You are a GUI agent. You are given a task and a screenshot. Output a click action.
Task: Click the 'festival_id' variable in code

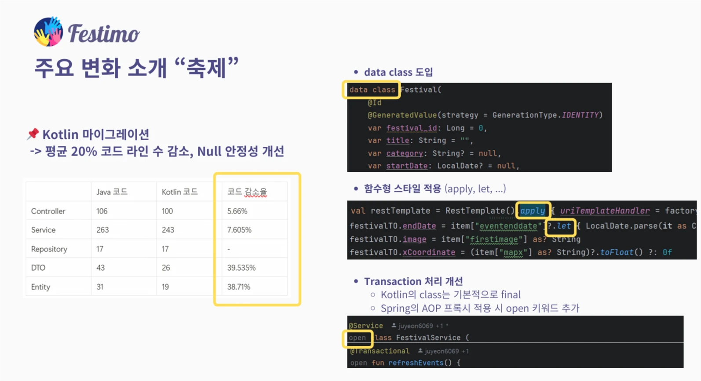[411, 128]
